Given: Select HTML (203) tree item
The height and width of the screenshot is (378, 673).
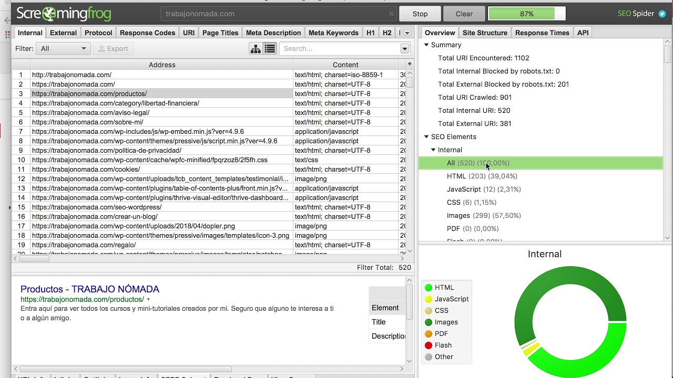Looking at the screenshot, I should click(482, 176).
